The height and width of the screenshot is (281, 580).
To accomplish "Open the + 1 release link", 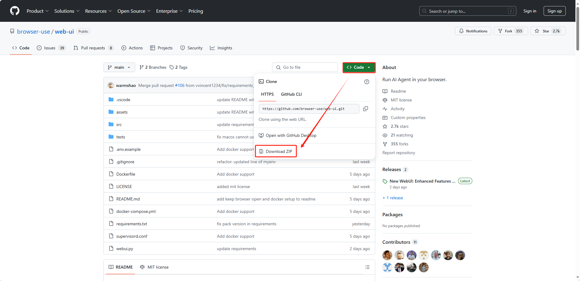I will [x=393, y=198].
